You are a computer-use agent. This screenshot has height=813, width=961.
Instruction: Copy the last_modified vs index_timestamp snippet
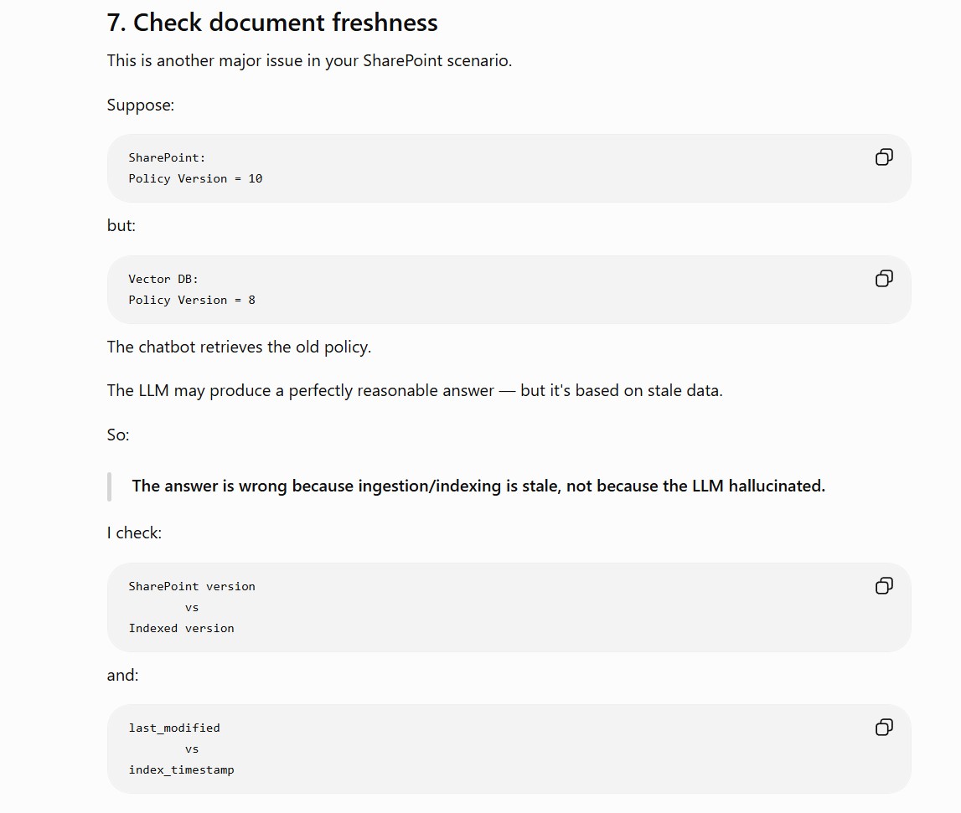click(x=884, y=728)
